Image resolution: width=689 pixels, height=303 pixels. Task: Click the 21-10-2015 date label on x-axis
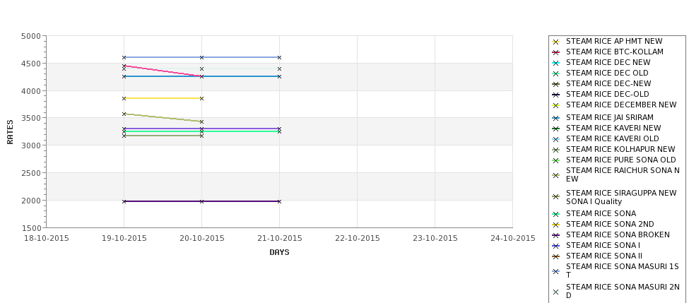279,239
